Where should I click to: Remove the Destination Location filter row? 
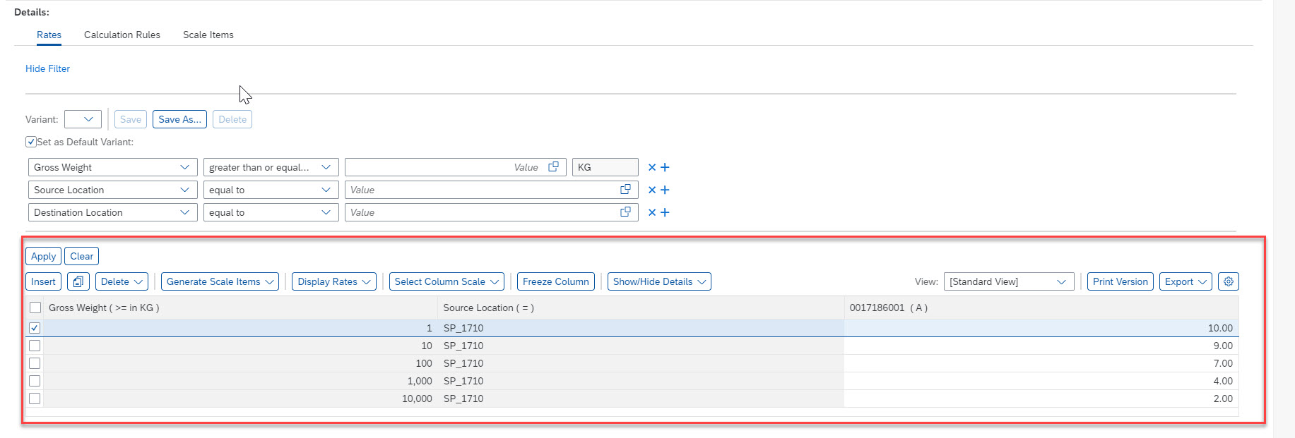tap(652, 212)
